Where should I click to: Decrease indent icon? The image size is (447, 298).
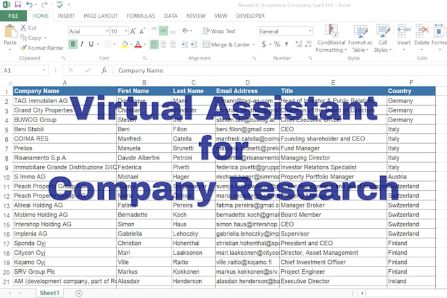point(185,45)
